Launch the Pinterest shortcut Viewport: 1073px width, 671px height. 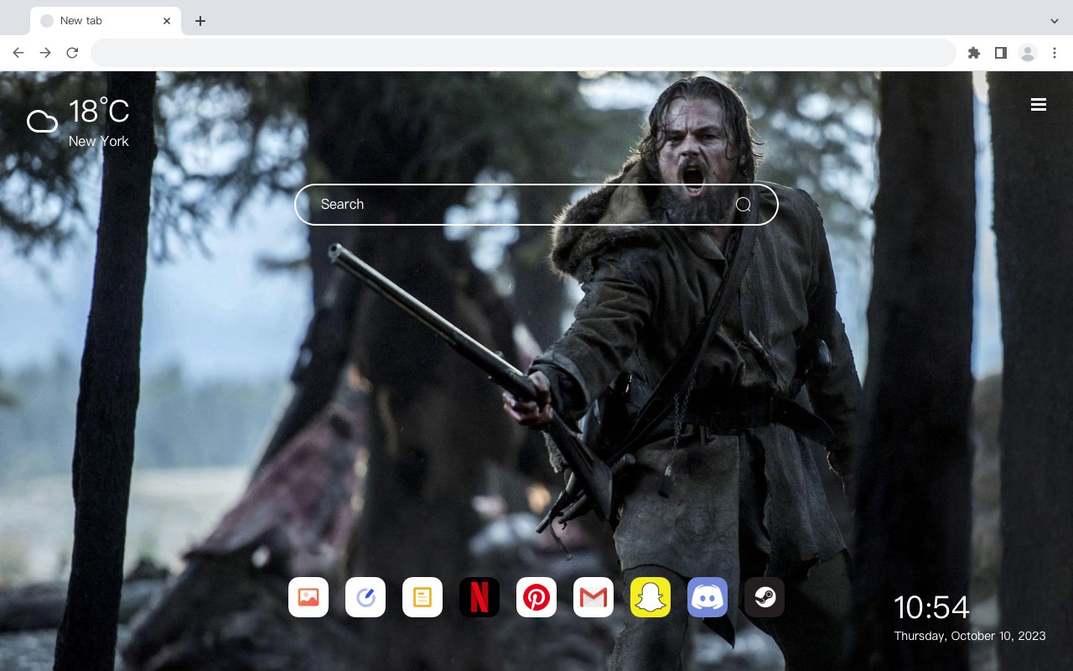[x=536, y=597]
